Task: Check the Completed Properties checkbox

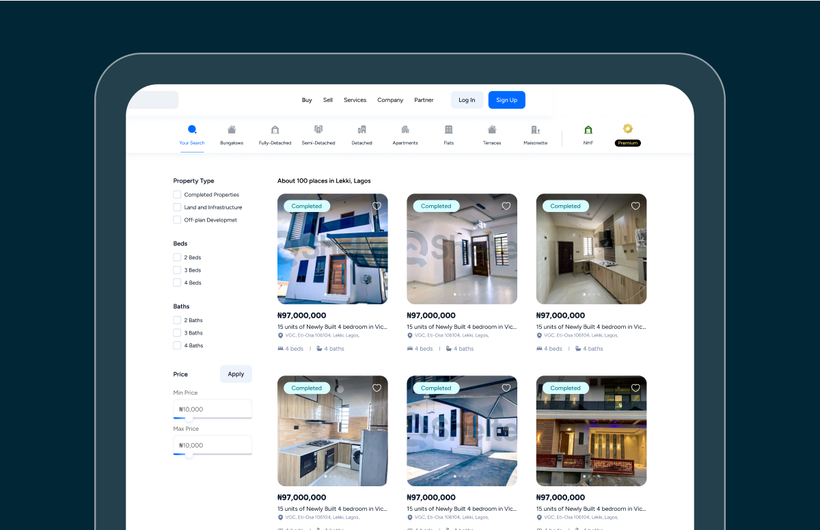Action: (177, 195)
